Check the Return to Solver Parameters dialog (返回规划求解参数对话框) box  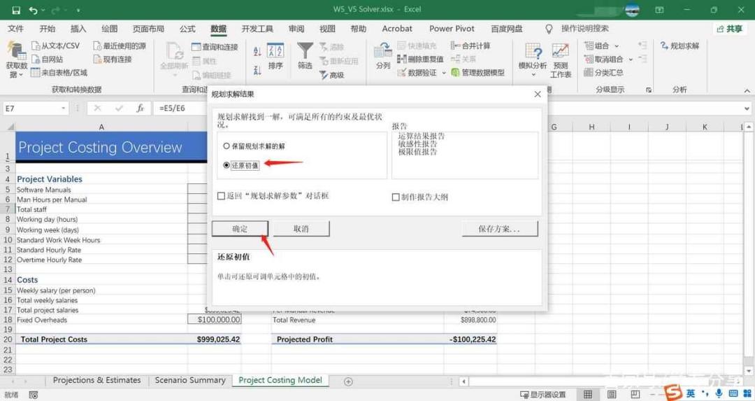coord(221,196)
